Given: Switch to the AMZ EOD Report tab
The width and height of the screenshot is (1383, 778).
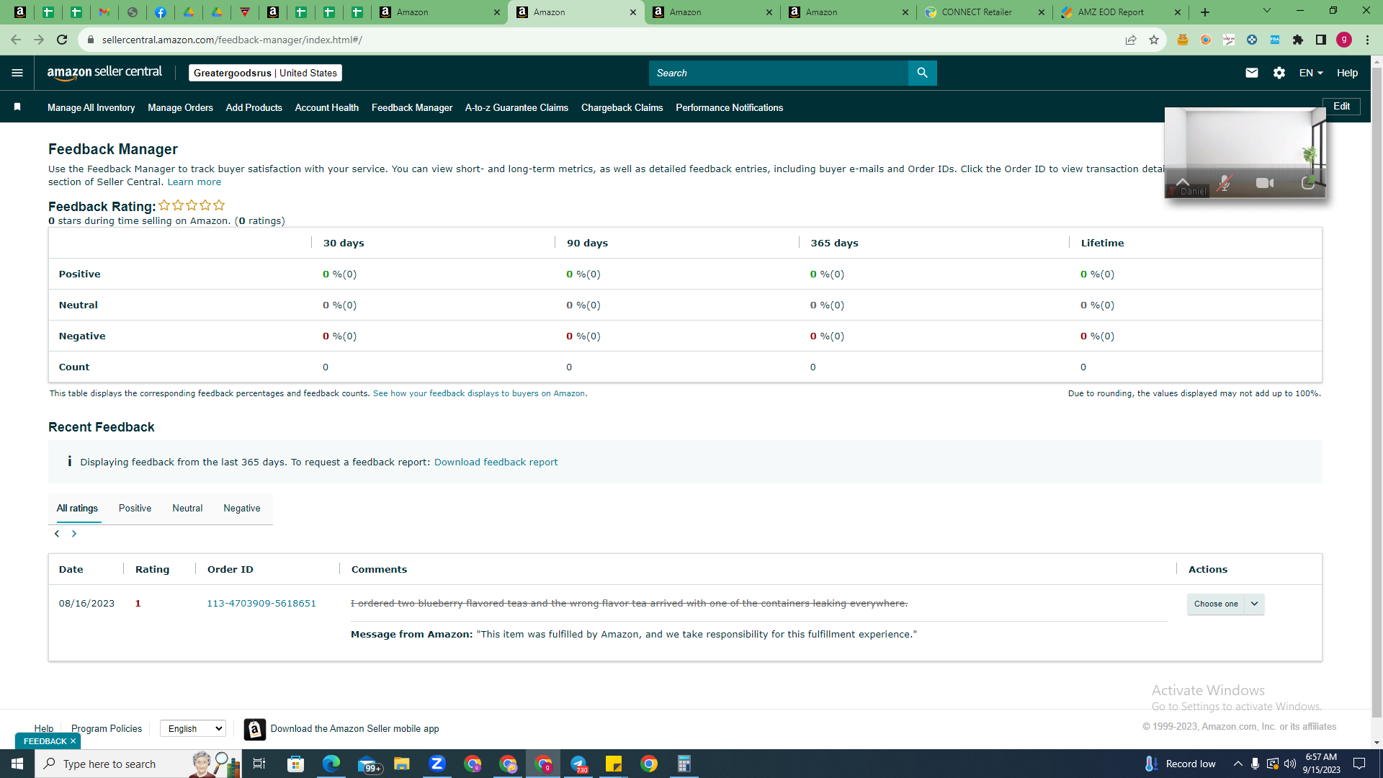Looking at the screenshot, I should [1121, 12].
